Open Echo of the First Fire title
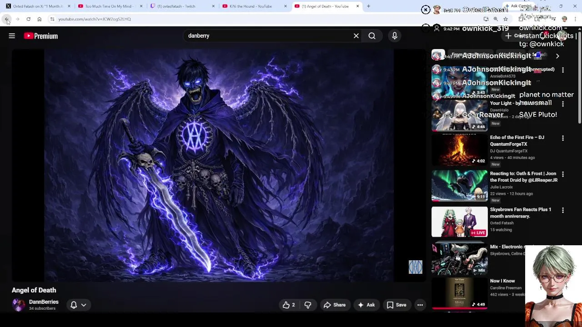The height and width of the screenshot is (327, 582). [517, 141]
